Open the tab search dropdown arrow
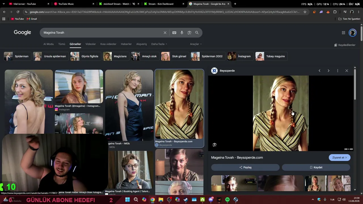The image size is (363, 204). click(4, 4)
